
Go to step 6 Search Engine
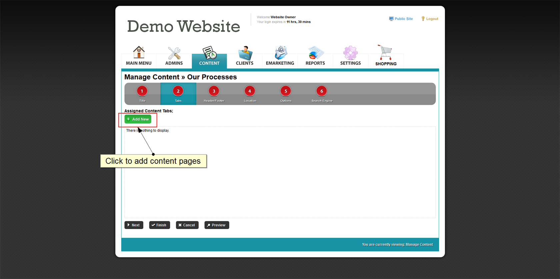point(322,91)
